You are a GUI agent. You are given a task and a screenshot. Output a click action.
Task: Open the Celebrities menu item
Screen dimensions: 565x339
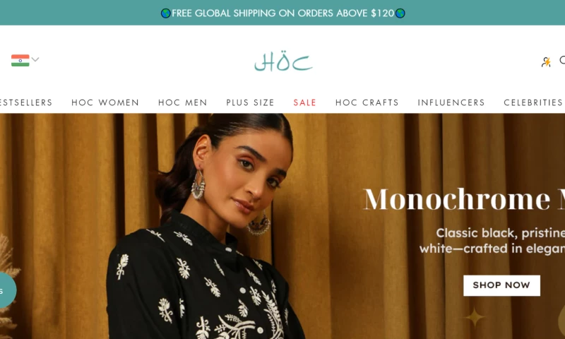tap(533, 102)
